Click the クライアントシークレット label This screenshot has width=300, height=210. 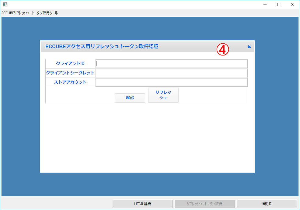click(x=70, y=73)
